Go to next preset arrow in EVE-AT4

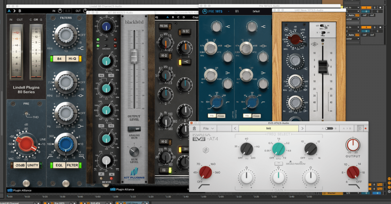coord(302,128)
